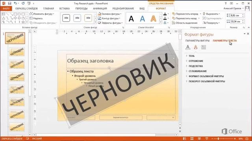The width and height of the screenshot is (252, 141).
Task: Redo the last action
Action: (23, 4)
